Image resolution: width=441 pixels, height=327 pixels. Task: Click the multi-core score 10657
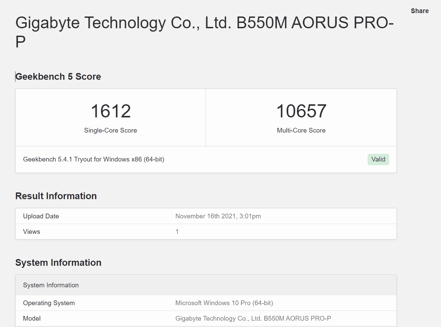click(301, 111)
